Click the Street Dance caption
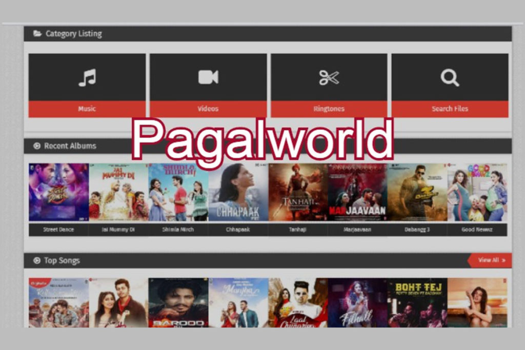 (x=58, y=230)
